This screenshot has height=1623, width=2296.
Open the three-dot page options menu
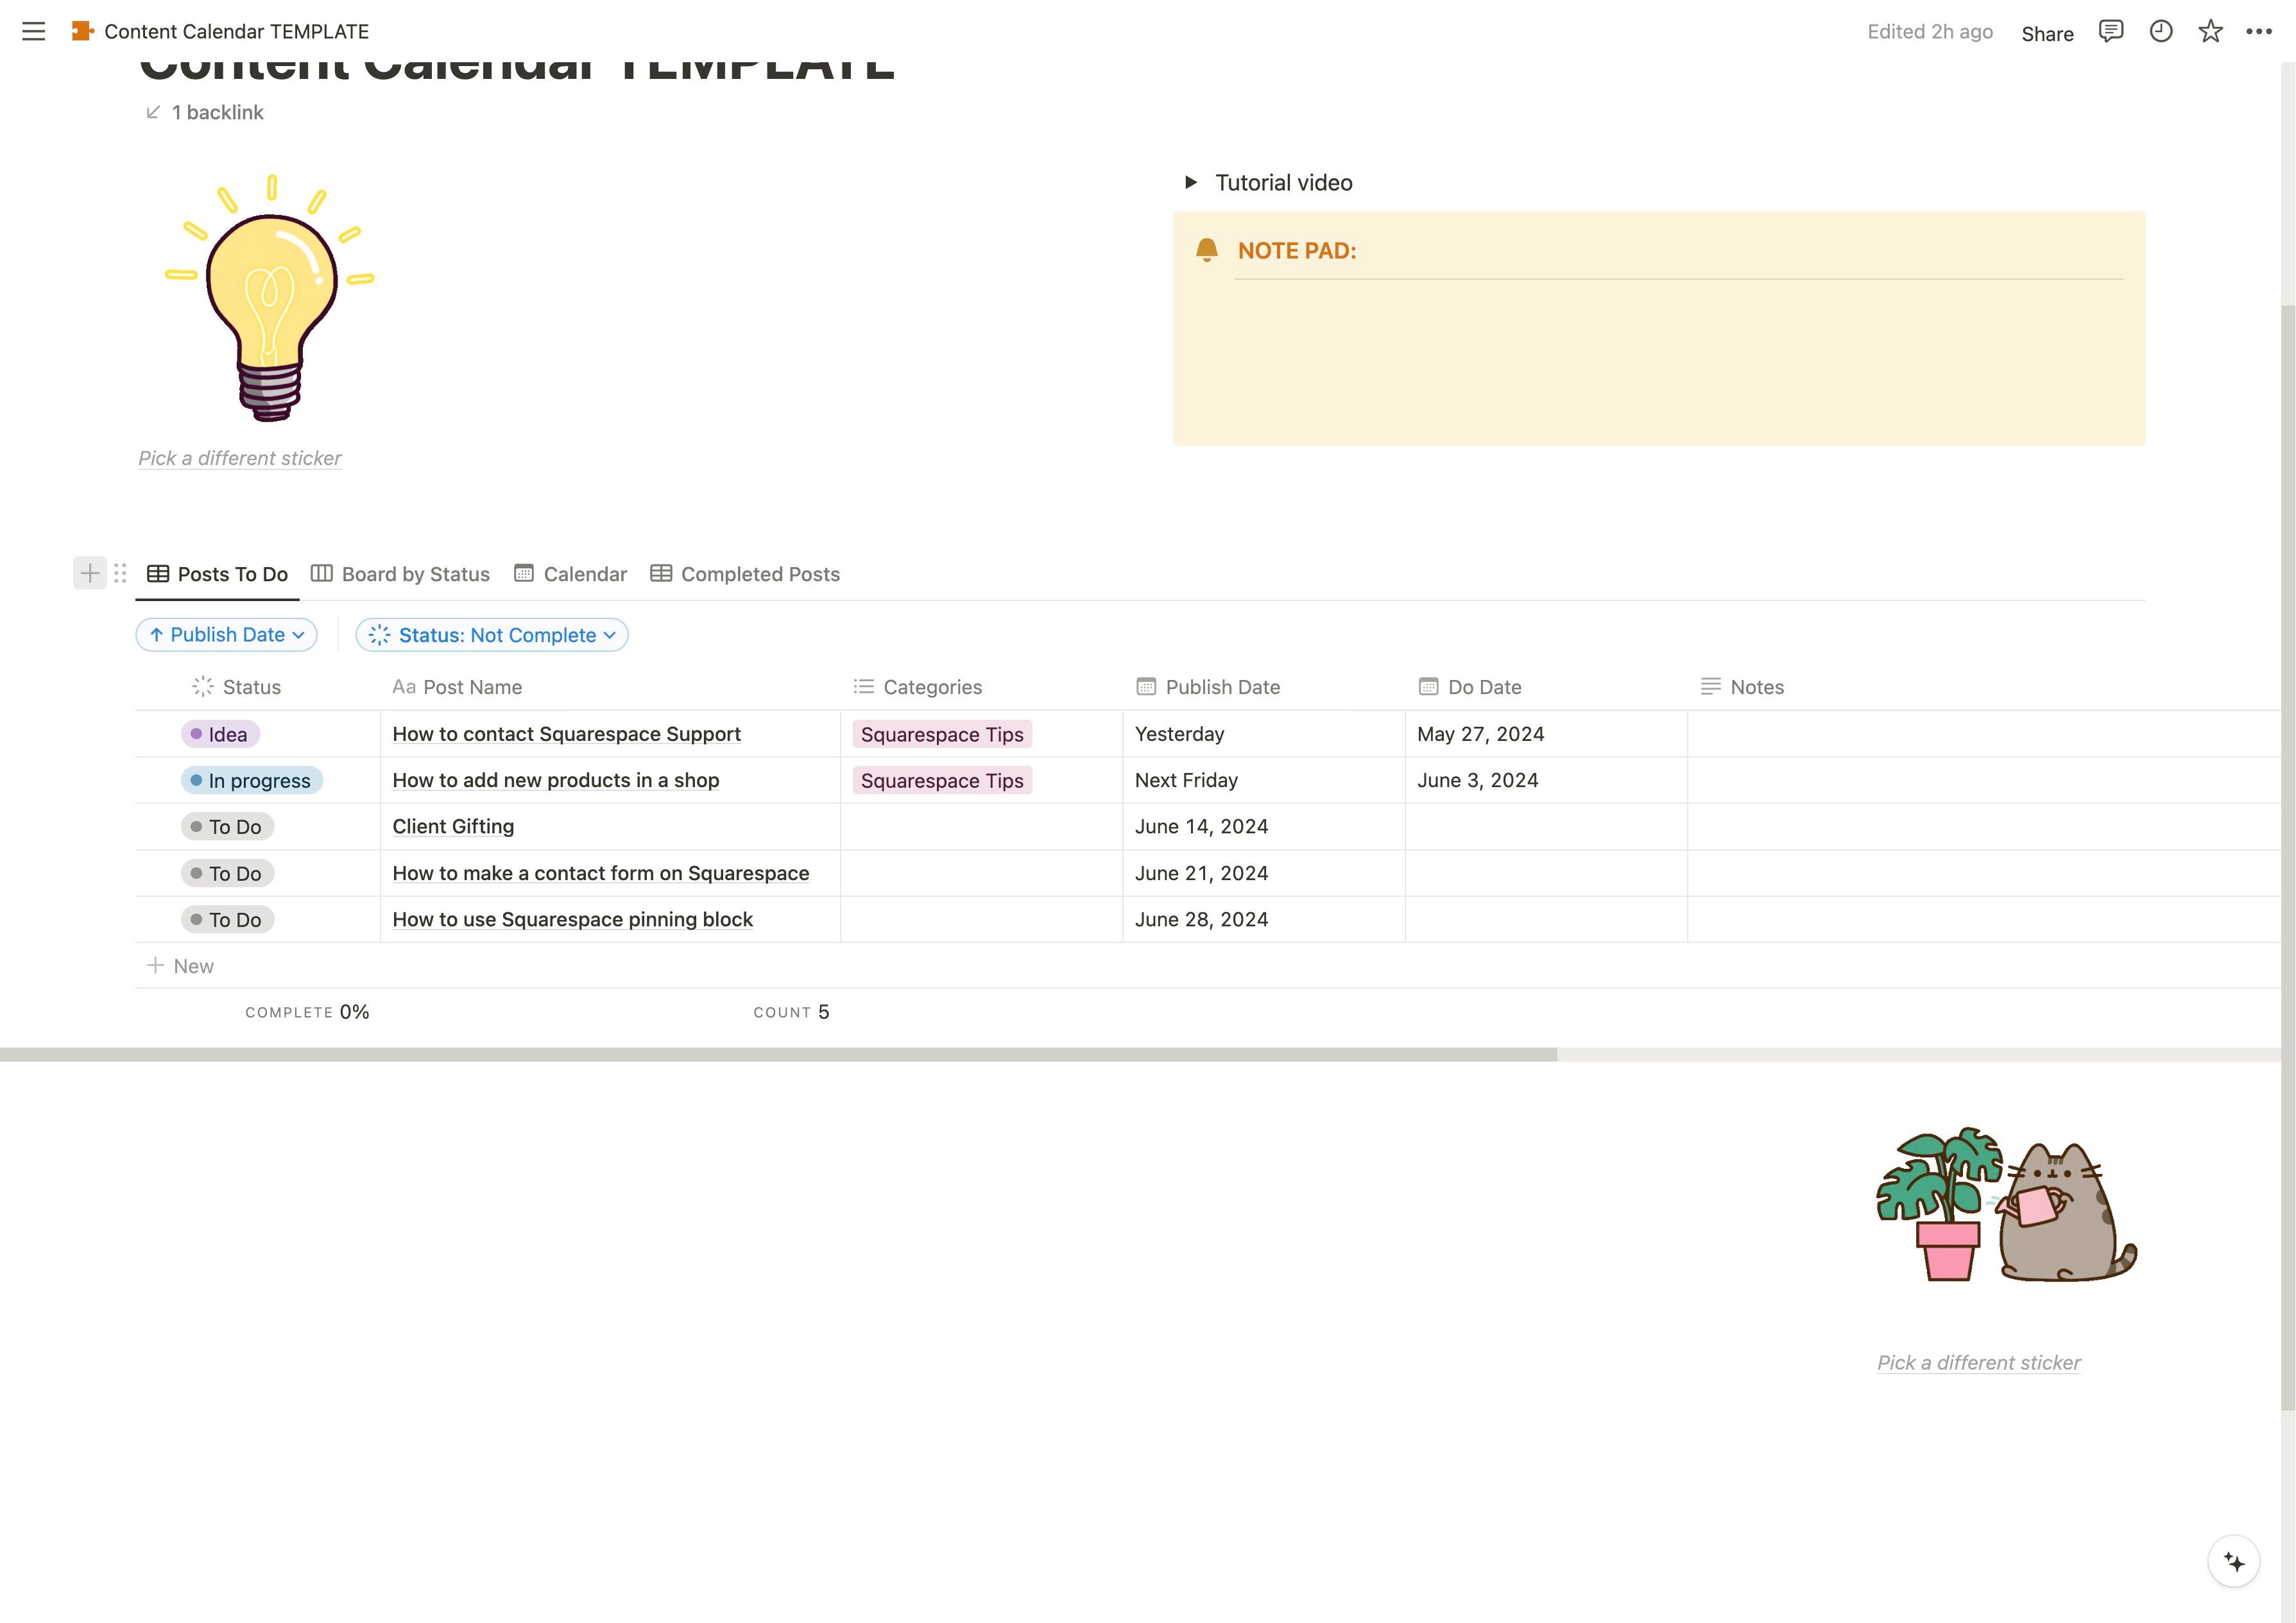pos(2258,31)
